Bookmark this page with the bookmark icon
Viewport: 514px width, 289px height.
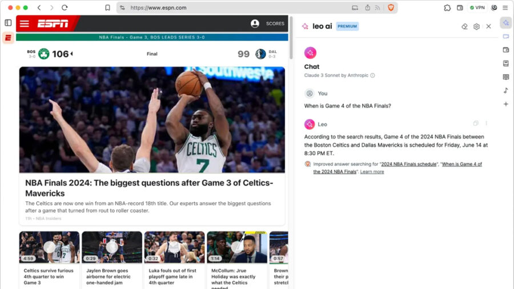pos(107,7)
